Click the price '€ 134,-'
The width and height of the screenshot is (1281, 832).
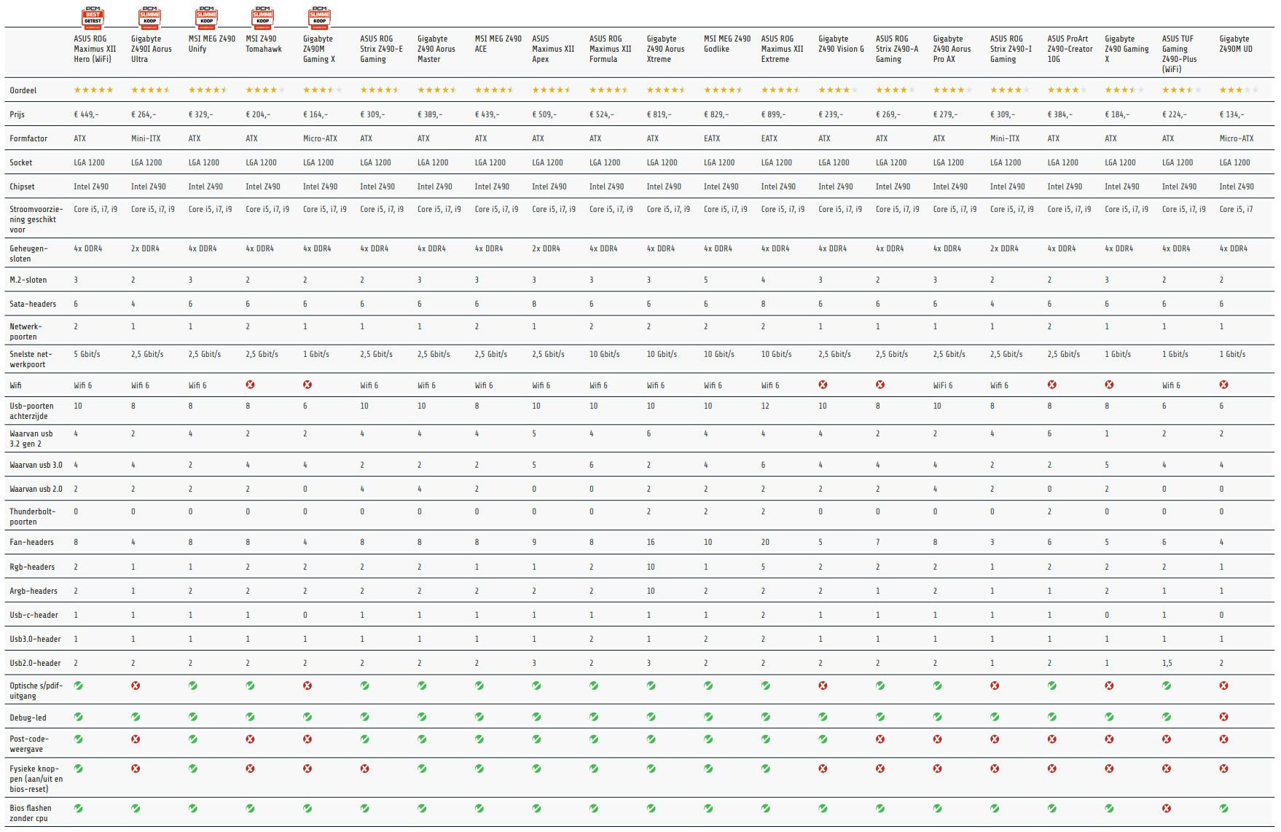tap(1231, 114)
